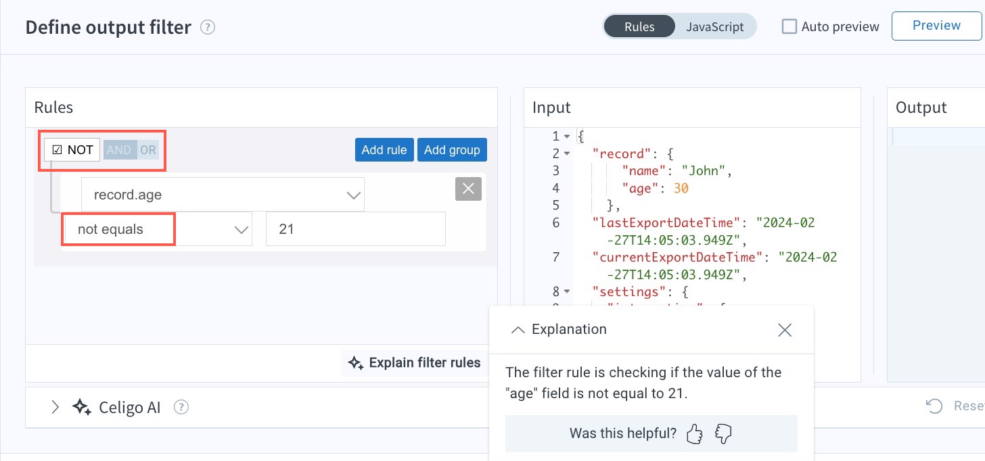985x461 pixels.
Task: Collapse the Explanation popup chevron
Action: [x=518, y=330]
